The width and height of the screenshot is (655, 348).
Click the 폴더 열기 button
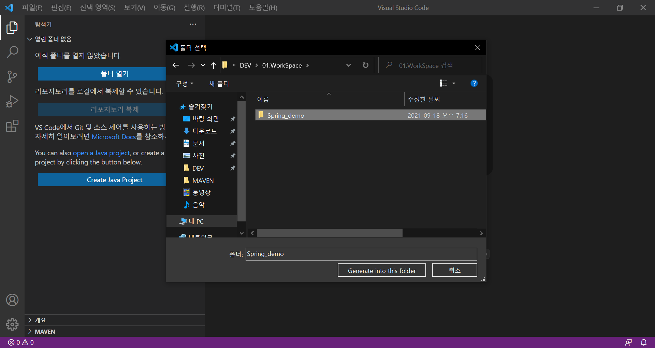102,74
